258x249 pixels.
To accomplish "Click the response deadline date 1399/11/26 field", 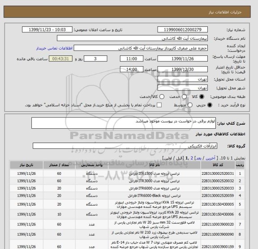I will [x=182, y=59].
